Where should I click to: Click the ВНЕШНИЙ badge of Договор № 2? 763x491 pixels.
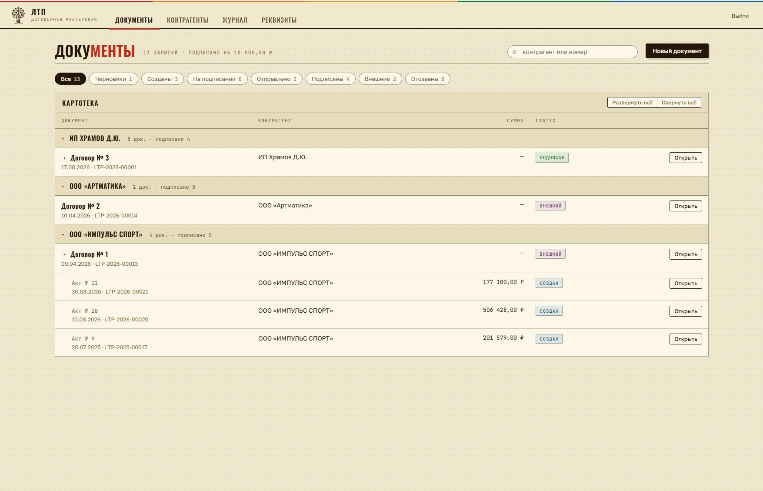(550, 206)
